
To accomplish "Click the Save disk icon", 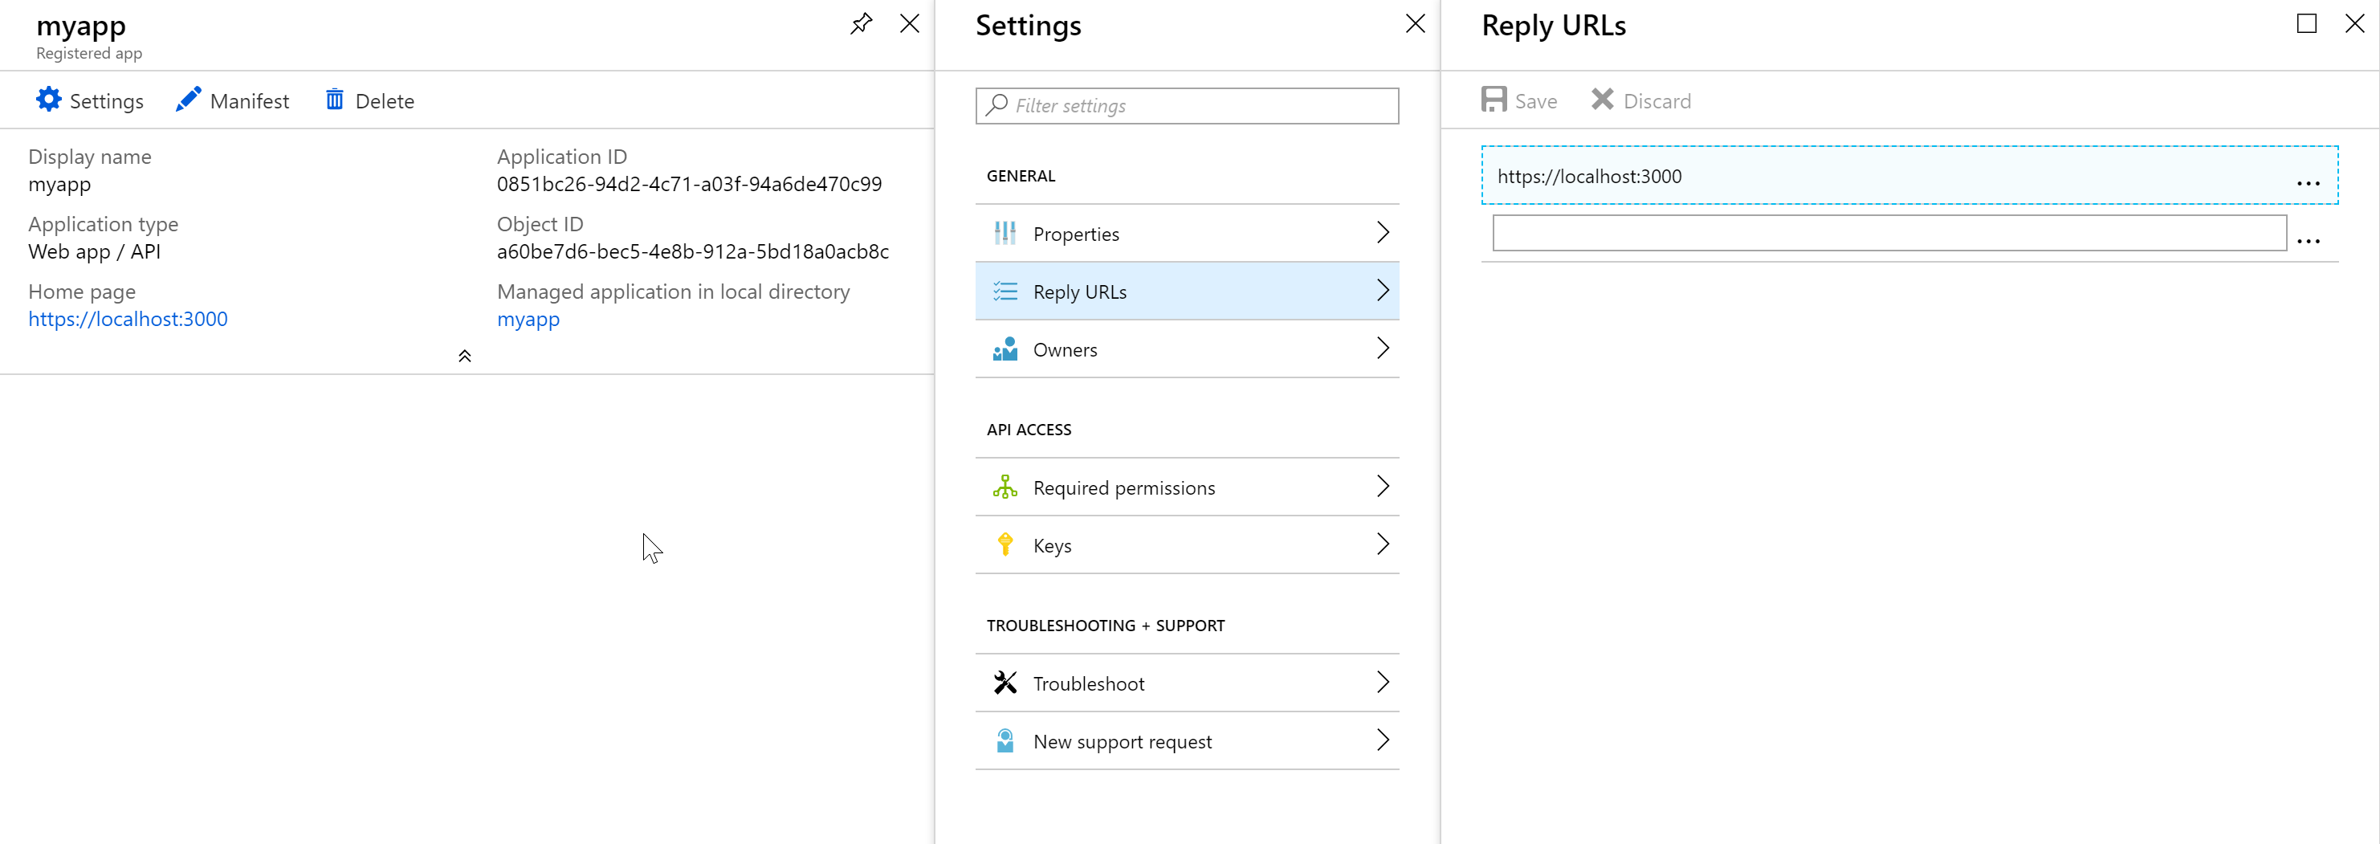I will [1494, 100].
